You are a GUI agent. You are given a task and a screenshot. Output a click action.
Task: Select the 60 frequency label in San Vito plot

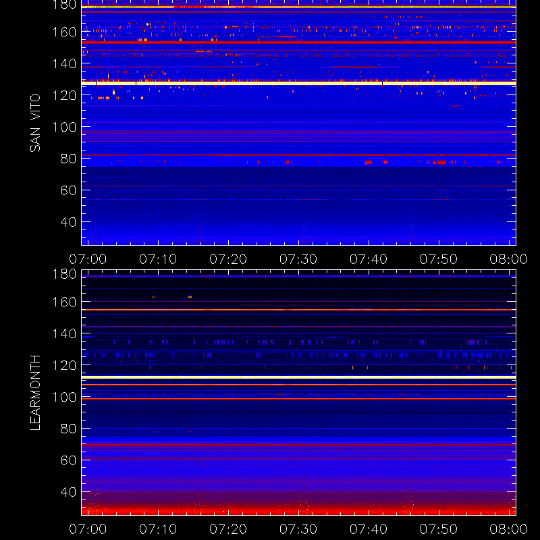68,190
